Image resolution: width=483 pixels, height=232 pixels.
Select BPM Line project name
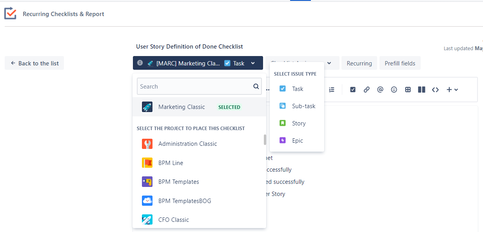tap(171, 163)
